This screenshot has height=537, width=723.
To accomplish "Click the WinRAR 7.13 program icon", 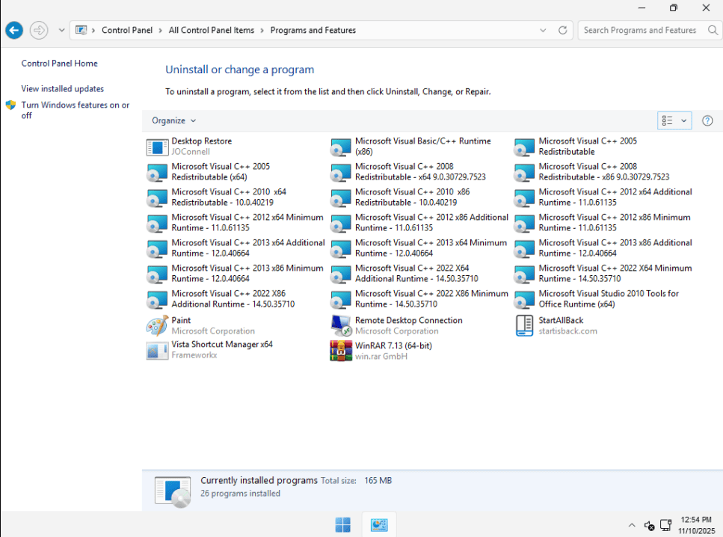I will [x=341, y=351].
